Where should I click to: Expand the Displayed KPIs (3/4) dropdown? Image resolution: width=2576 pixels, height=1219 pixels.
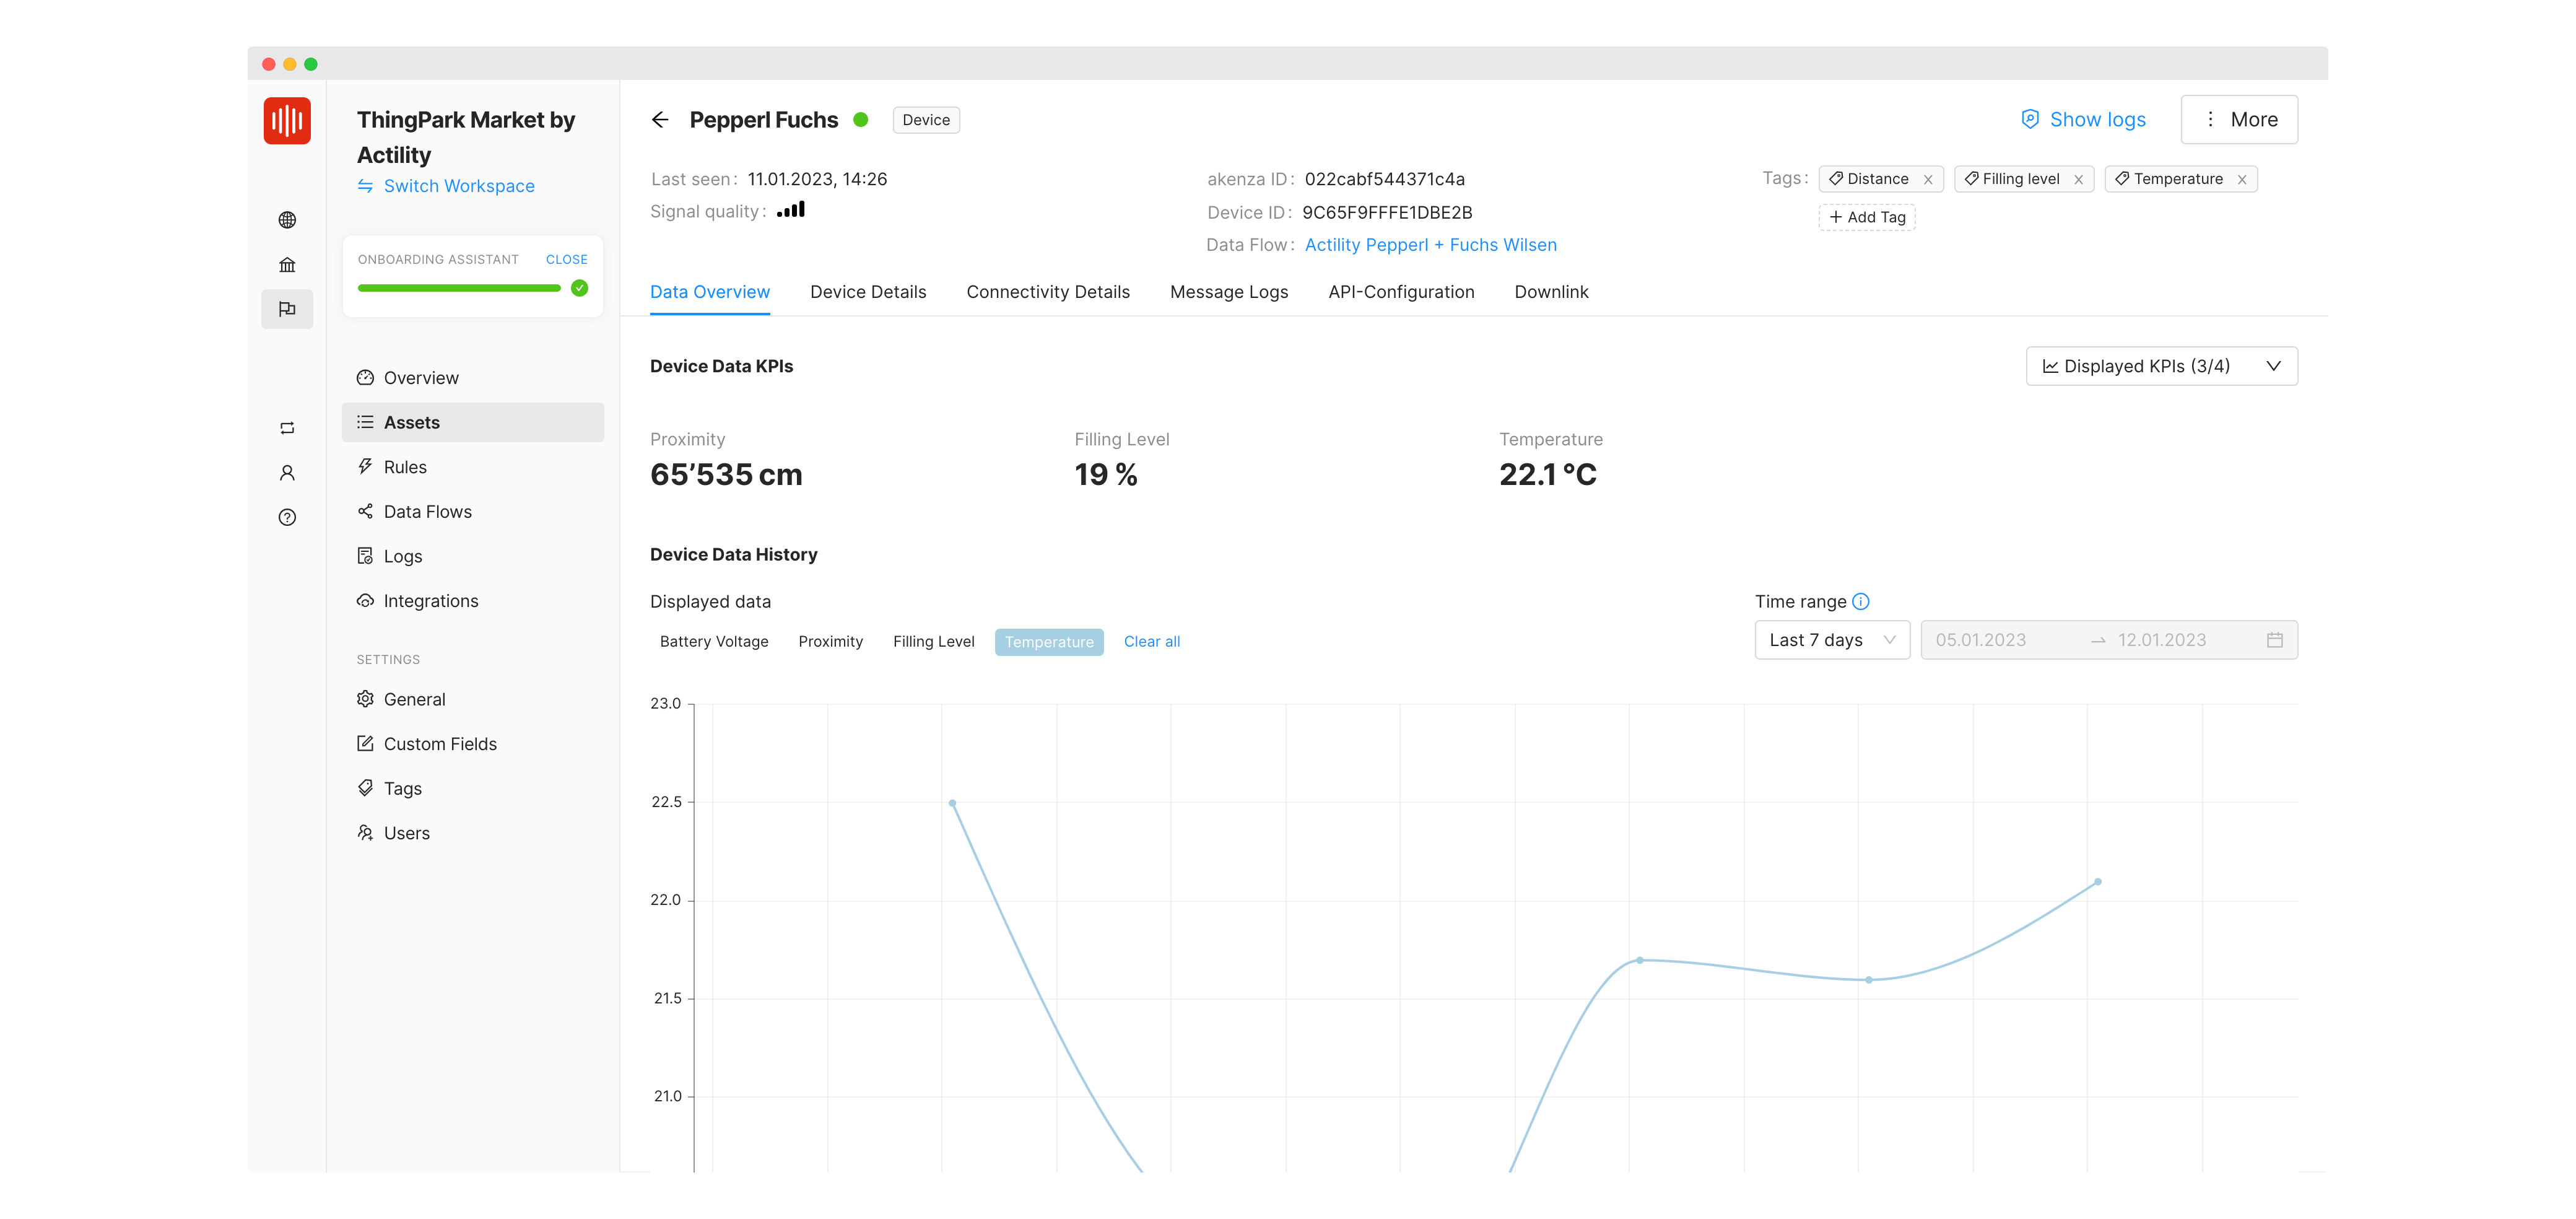pos(2161,366)
